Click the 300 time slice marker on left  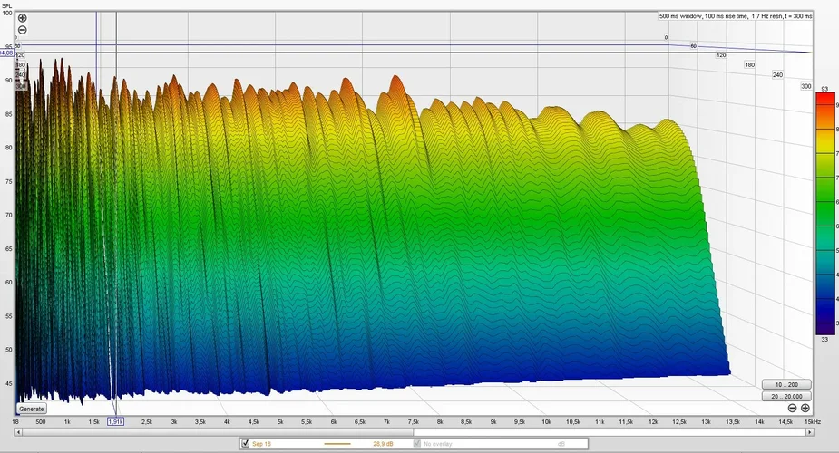pyautogui.click(x=20, y=86)
